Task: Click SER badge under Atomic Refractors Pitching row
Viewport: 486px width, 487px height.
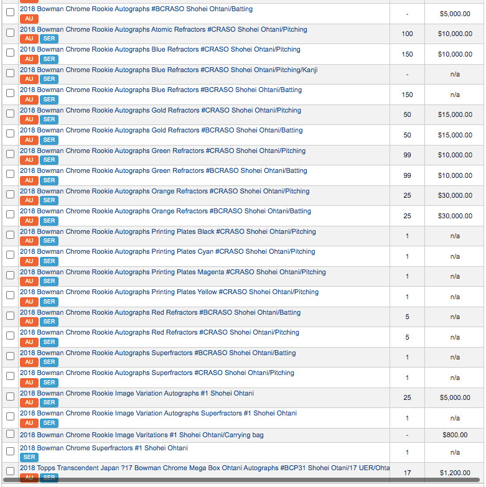Action: 49,39
